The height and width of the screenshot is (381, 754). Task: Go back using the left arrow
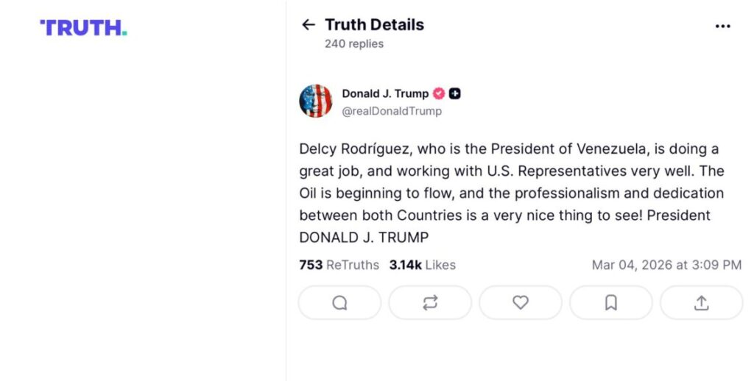click(x=308, y=25)
